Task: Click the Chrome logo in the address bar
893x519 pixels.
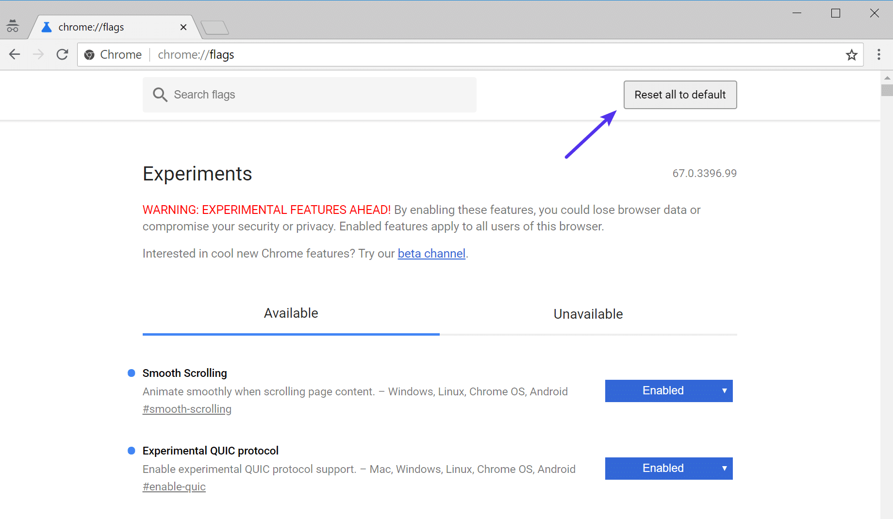Action: point(89,54)
